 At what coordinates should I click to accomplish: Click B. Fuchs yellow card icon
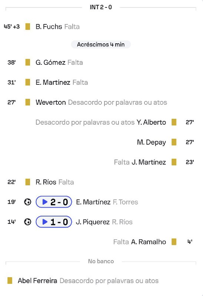tap(27, 27)
